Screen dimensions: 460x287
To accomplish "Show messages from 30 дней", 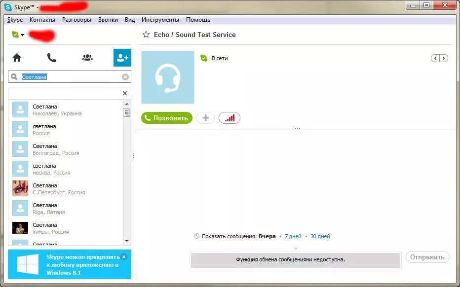I will [x=320, y=236].
